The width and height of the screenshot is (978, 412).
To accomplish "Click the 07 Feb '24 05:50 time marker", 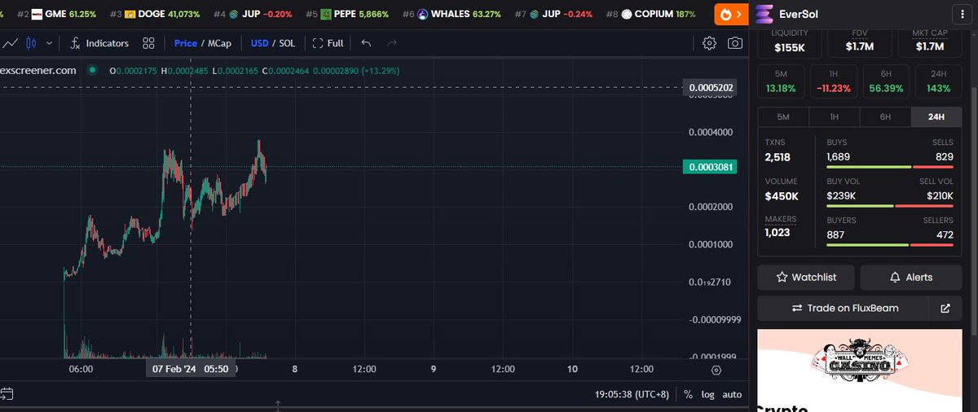I will point(189,369).
